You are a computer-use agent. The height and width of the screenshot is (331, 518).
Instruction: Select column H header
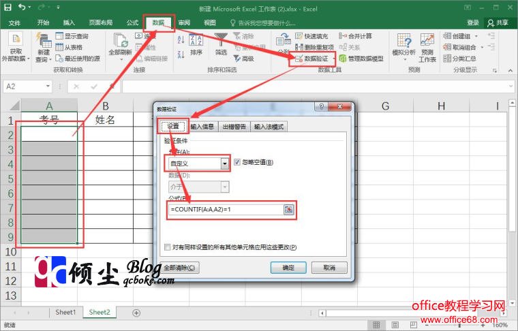[441, 106]
